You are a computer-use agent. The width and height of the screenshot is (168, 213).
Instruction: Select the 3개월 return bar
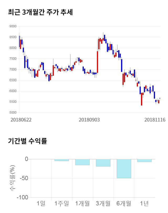click(x=103, y=163)
